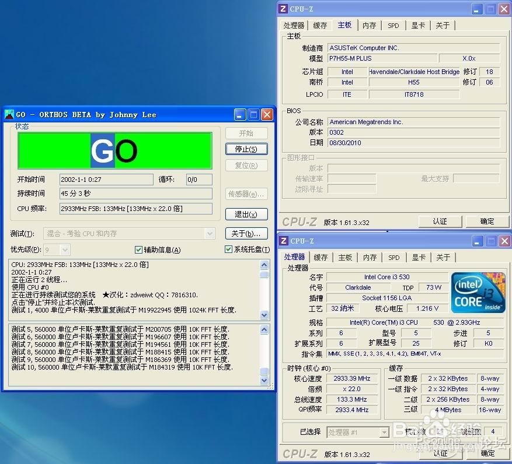Click processor name Intel Core i3 530

(387, 277)
